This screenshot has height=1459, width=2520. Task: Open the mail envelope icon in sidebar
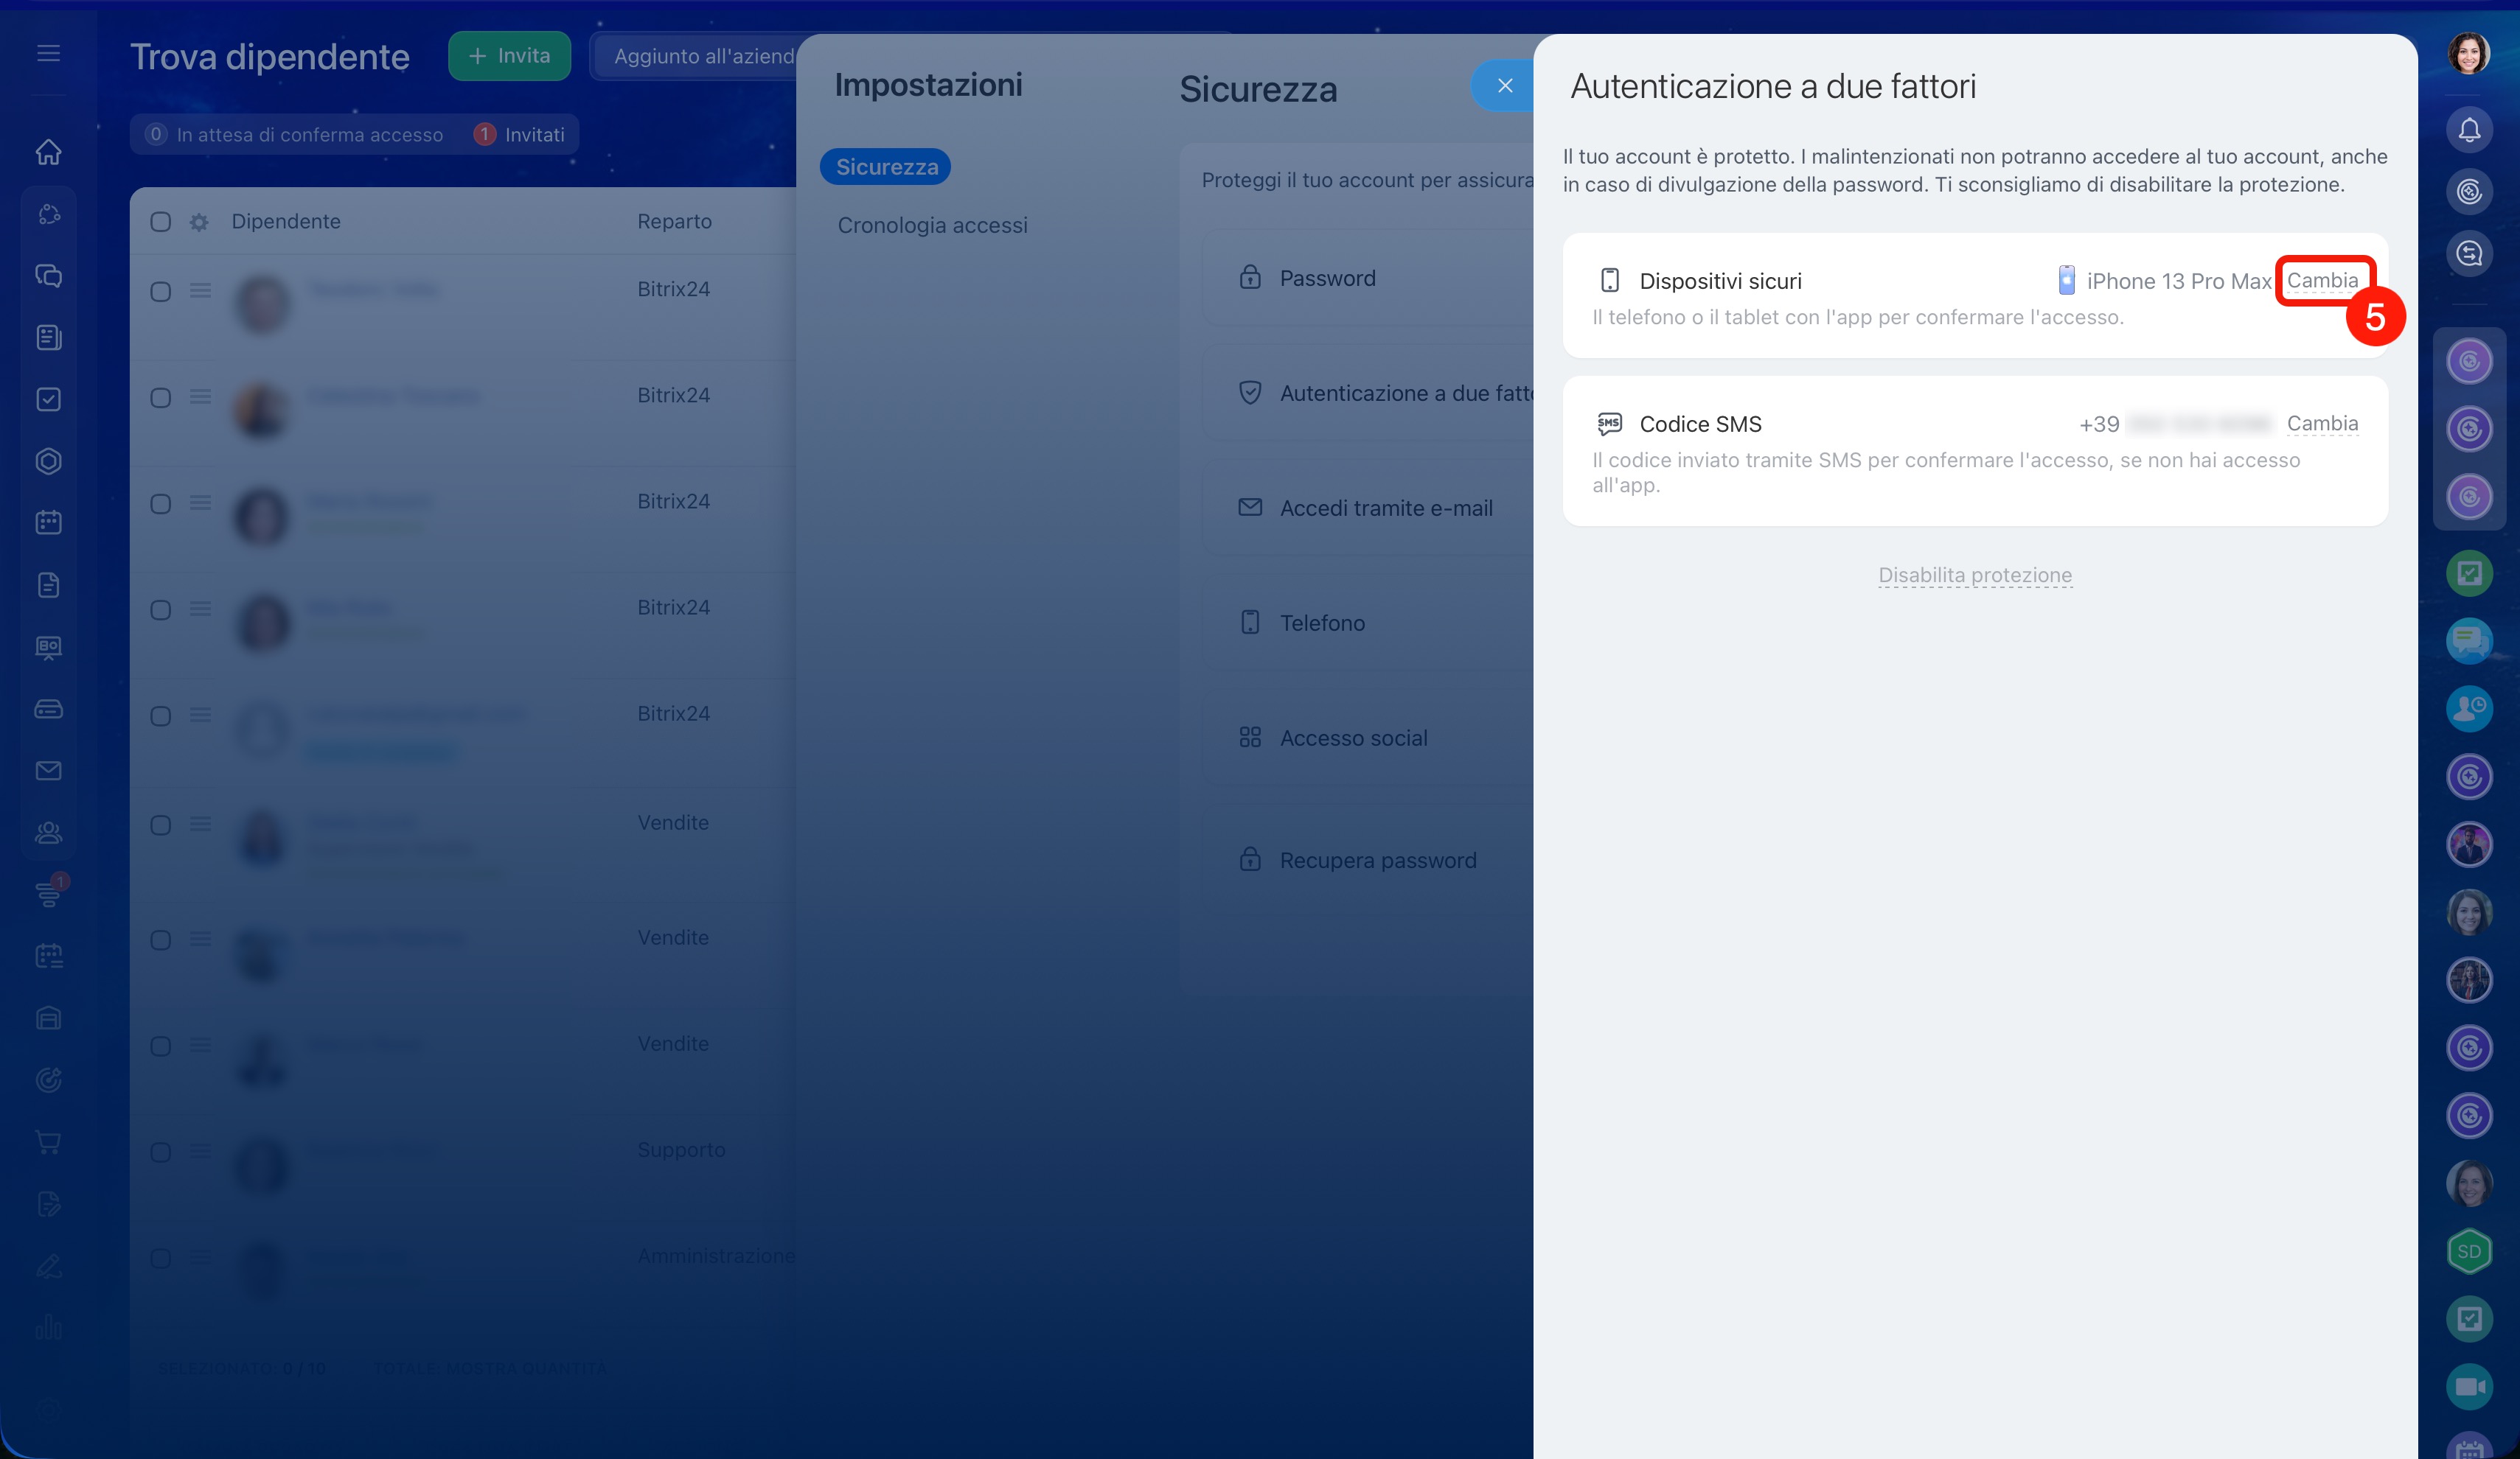[x=48, y=771]
